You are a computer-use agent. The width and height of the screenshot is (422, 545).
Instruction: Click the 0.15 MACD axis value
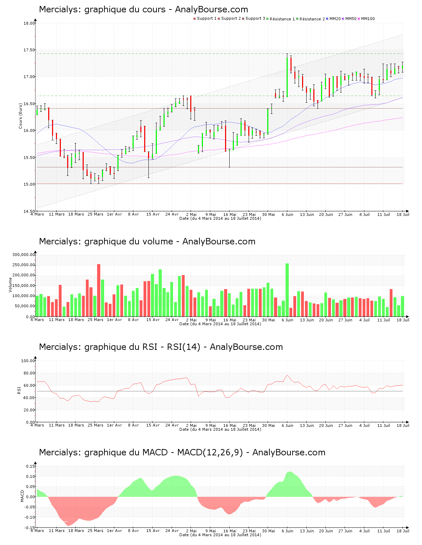(31, 466)
